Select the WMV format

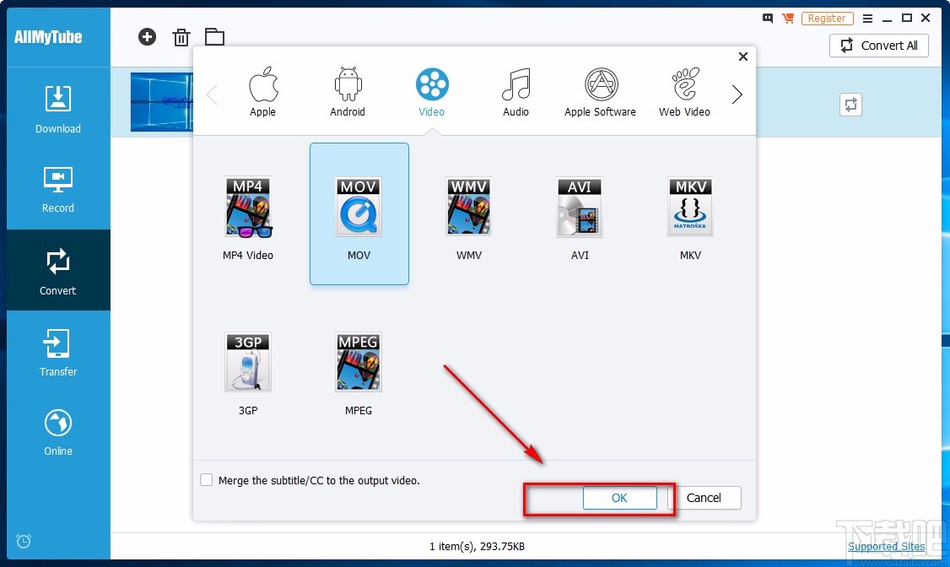pyautogui.click(x=469, y=218)
